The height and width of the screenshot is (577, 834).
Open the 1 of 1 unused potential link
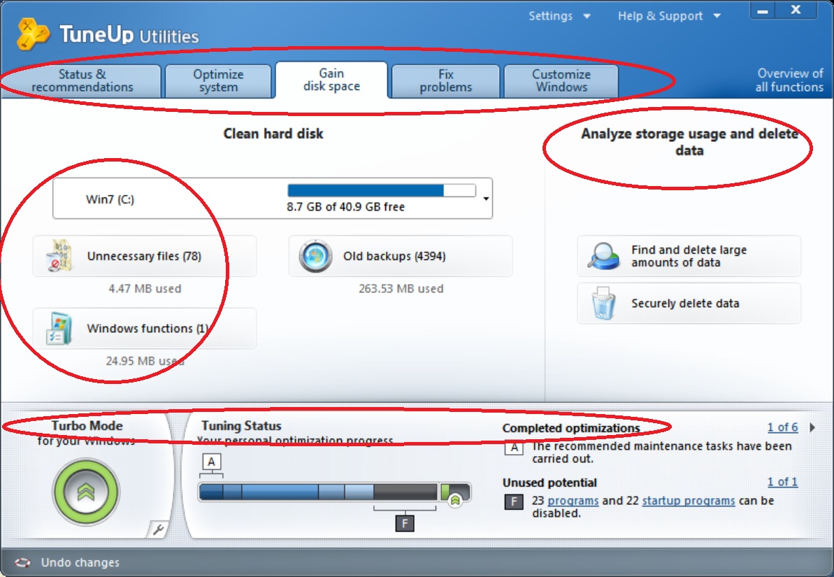tap(782, 483)
